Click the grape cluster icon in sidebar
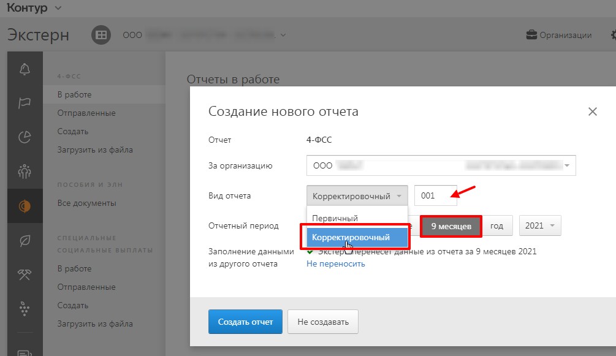Image resolution: width=616 pixels, height=356 pixels. pyautogui.click(x=25, y=309)
